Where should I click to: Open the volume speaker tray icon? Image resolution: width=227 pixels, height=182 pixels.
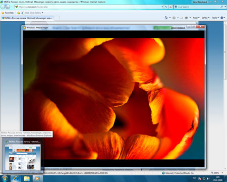tap(208, 179)
